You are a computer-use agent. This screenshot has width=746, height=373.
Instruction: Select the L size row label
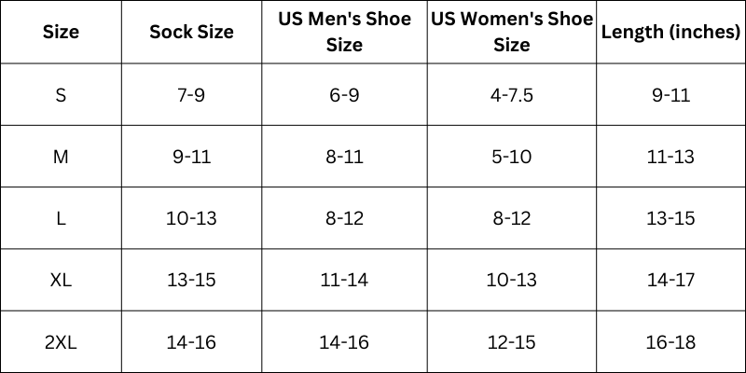coord(61,218)
